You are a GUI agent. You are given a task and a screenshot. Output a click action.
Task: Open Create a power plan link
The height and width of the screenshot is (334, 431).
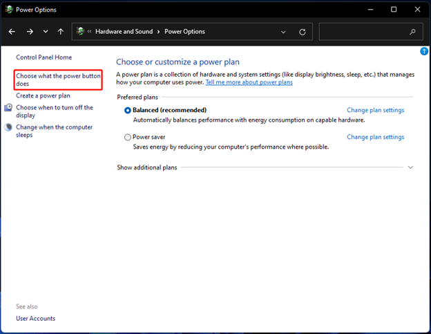point(43,95)
